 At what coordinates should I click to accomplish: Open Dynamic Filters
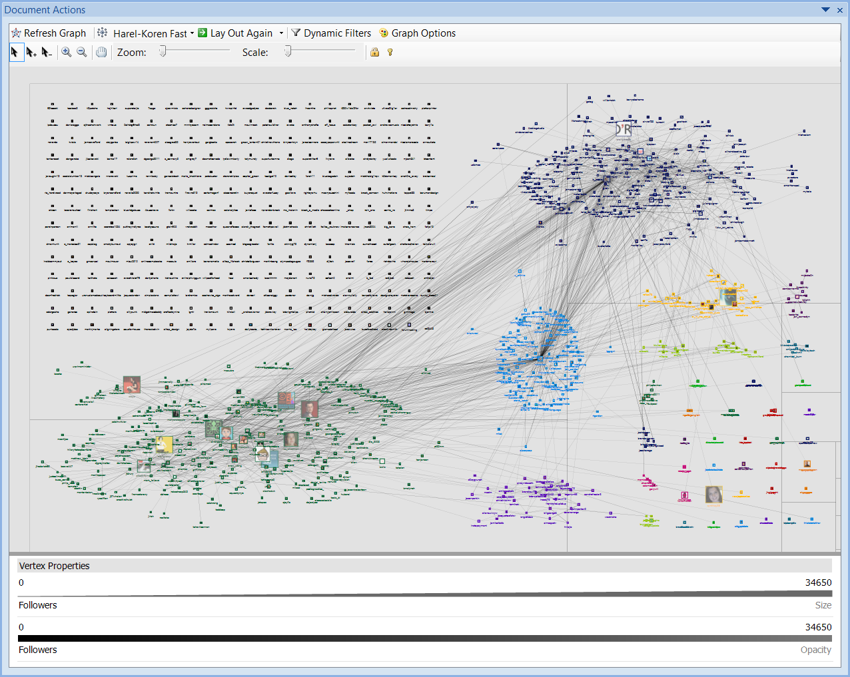331,33
